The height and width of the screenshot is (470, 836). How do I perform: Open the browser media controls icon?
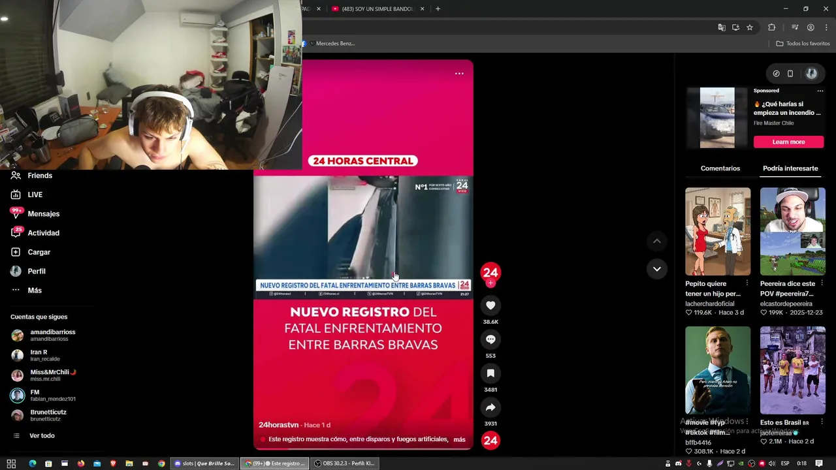pyautogui.click(x=795, y=27)
